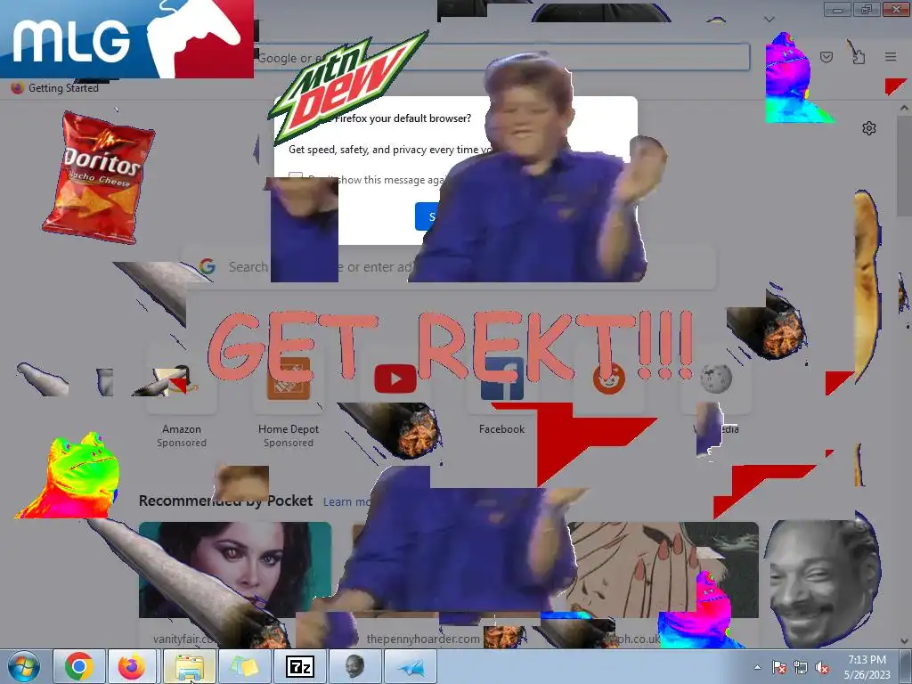Open the Firefox hamburger application menu
The width and height of the screenshot is (912, 684).
click(x=891, y=56)
